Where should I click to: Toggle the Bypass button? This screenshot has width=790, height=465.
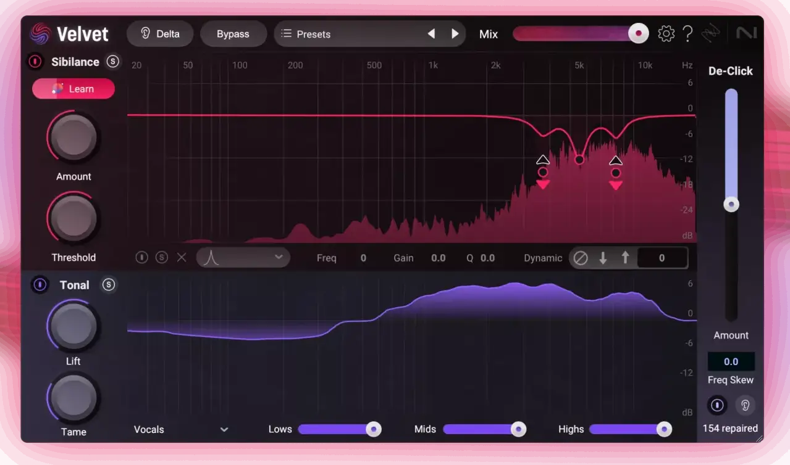pos(233,34)
